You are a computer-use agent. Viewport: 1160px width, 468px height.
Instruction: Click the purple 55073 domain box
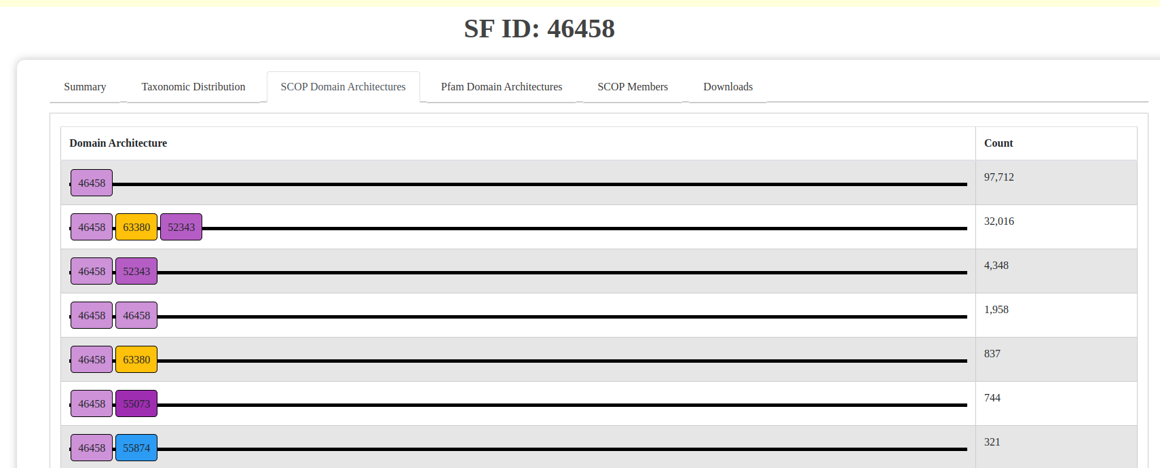pyautogui.click(x=136, y=404)
